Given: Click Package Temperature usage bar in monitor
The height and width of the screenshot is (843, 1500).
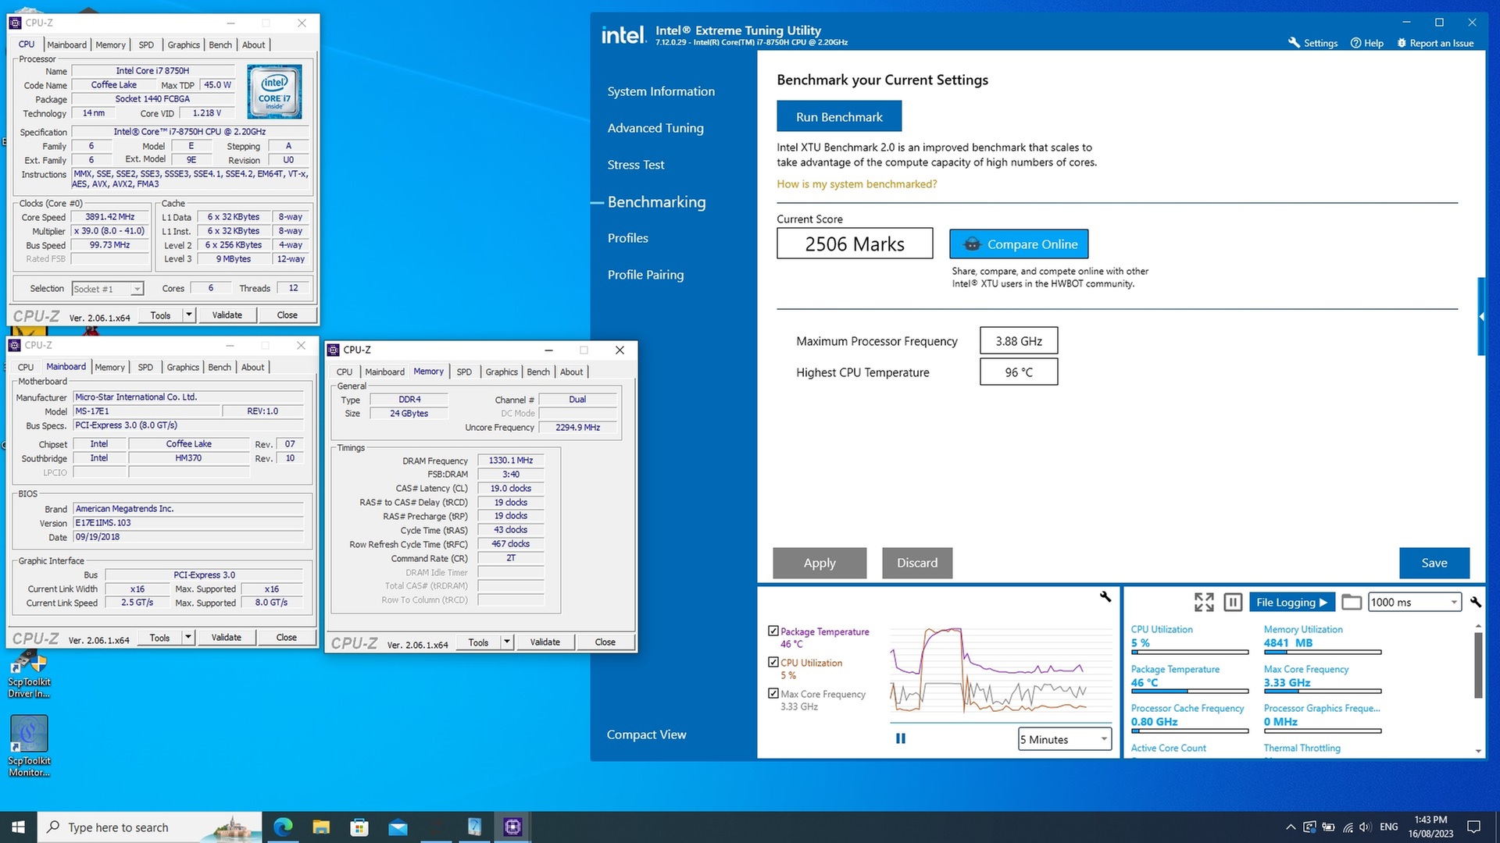Looking at the screenshot, I should coord(1190,691).
